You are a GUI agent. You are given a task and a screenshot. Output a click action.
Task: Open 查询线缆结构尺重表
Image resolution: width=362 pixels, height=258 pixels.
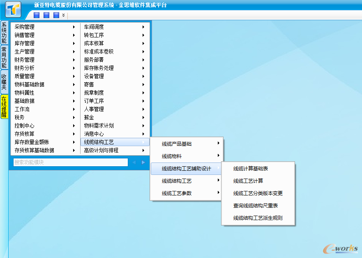click(258, 205)
